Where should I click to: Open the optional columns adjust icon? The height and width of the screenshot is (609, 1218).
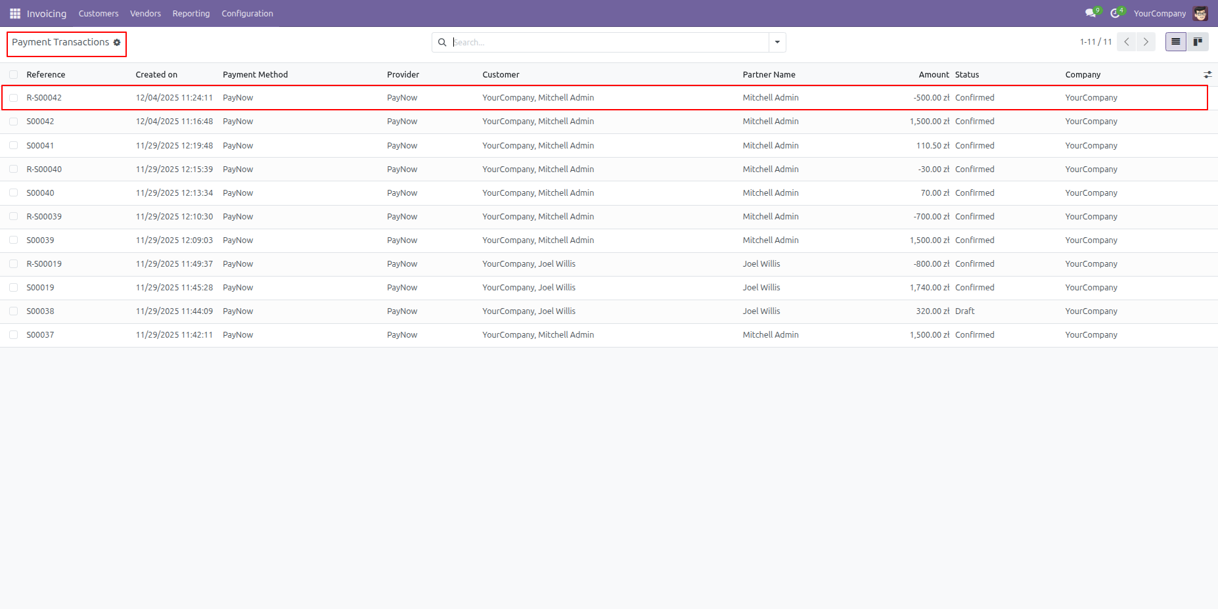(x=1207, y=75)
